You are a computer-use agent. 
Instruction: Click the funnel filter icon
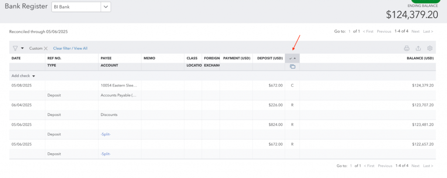pyautogui.click(x=15, y=48)
